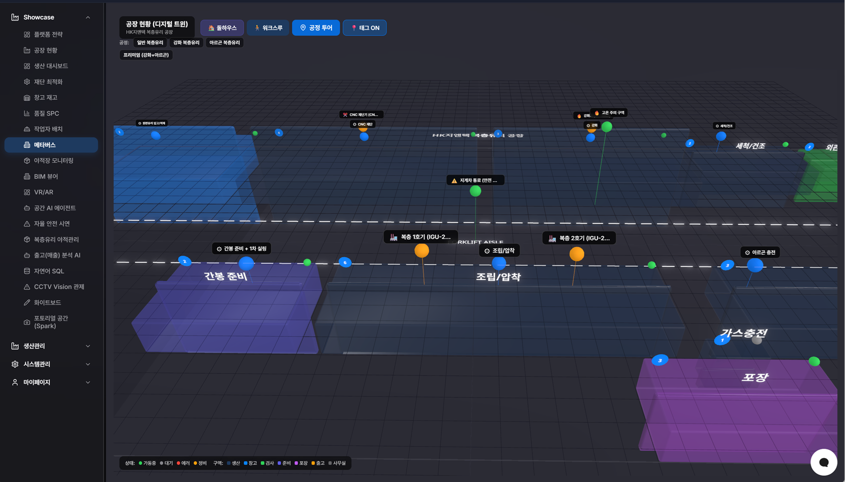This screenshot has height=482, width=845.
Task: Select the 강화 복층유리 process tab
Action: 186,43
